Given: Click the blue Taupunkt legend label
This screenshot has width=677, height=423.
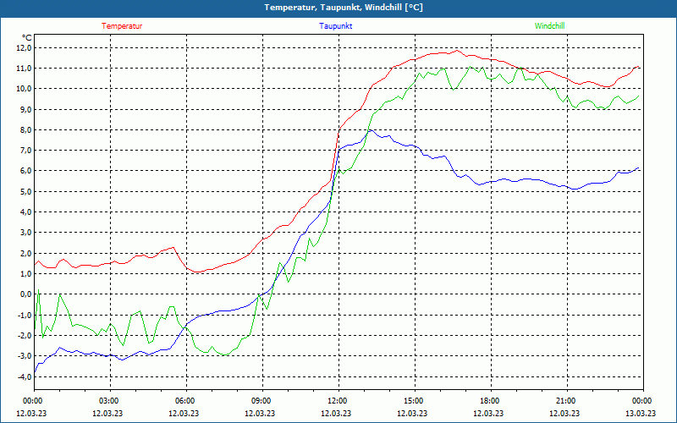Looking at the screenshot, I should (335, 26).
